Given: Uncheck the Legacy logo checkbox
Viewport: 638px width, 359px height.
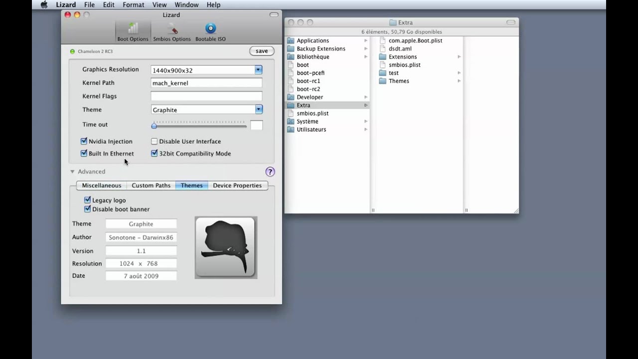Looking at the screenshot, I should click(x=88, y=200).
